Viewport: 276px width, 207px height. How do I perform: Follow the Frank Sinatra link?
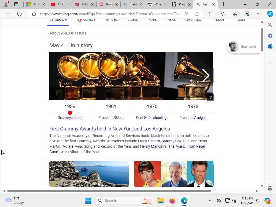pos(149,141)
